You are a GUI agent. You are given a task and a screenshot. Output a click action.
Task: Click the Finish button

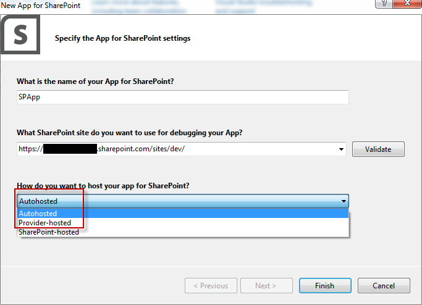[325, 286]
